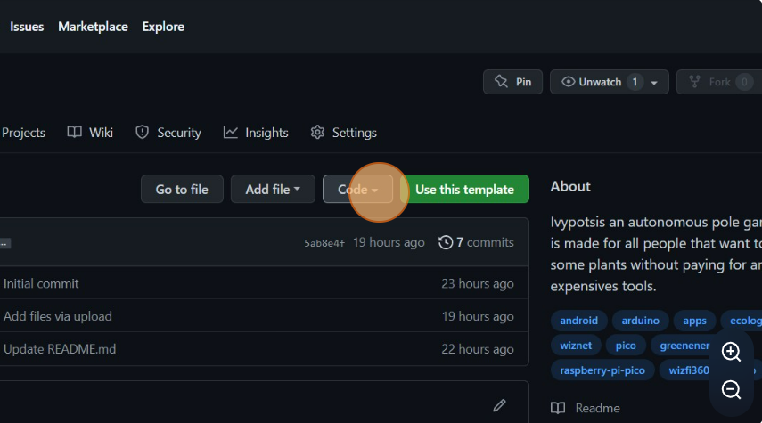
Task: Select the wiznet topic tag
Action: pos(576,346)
